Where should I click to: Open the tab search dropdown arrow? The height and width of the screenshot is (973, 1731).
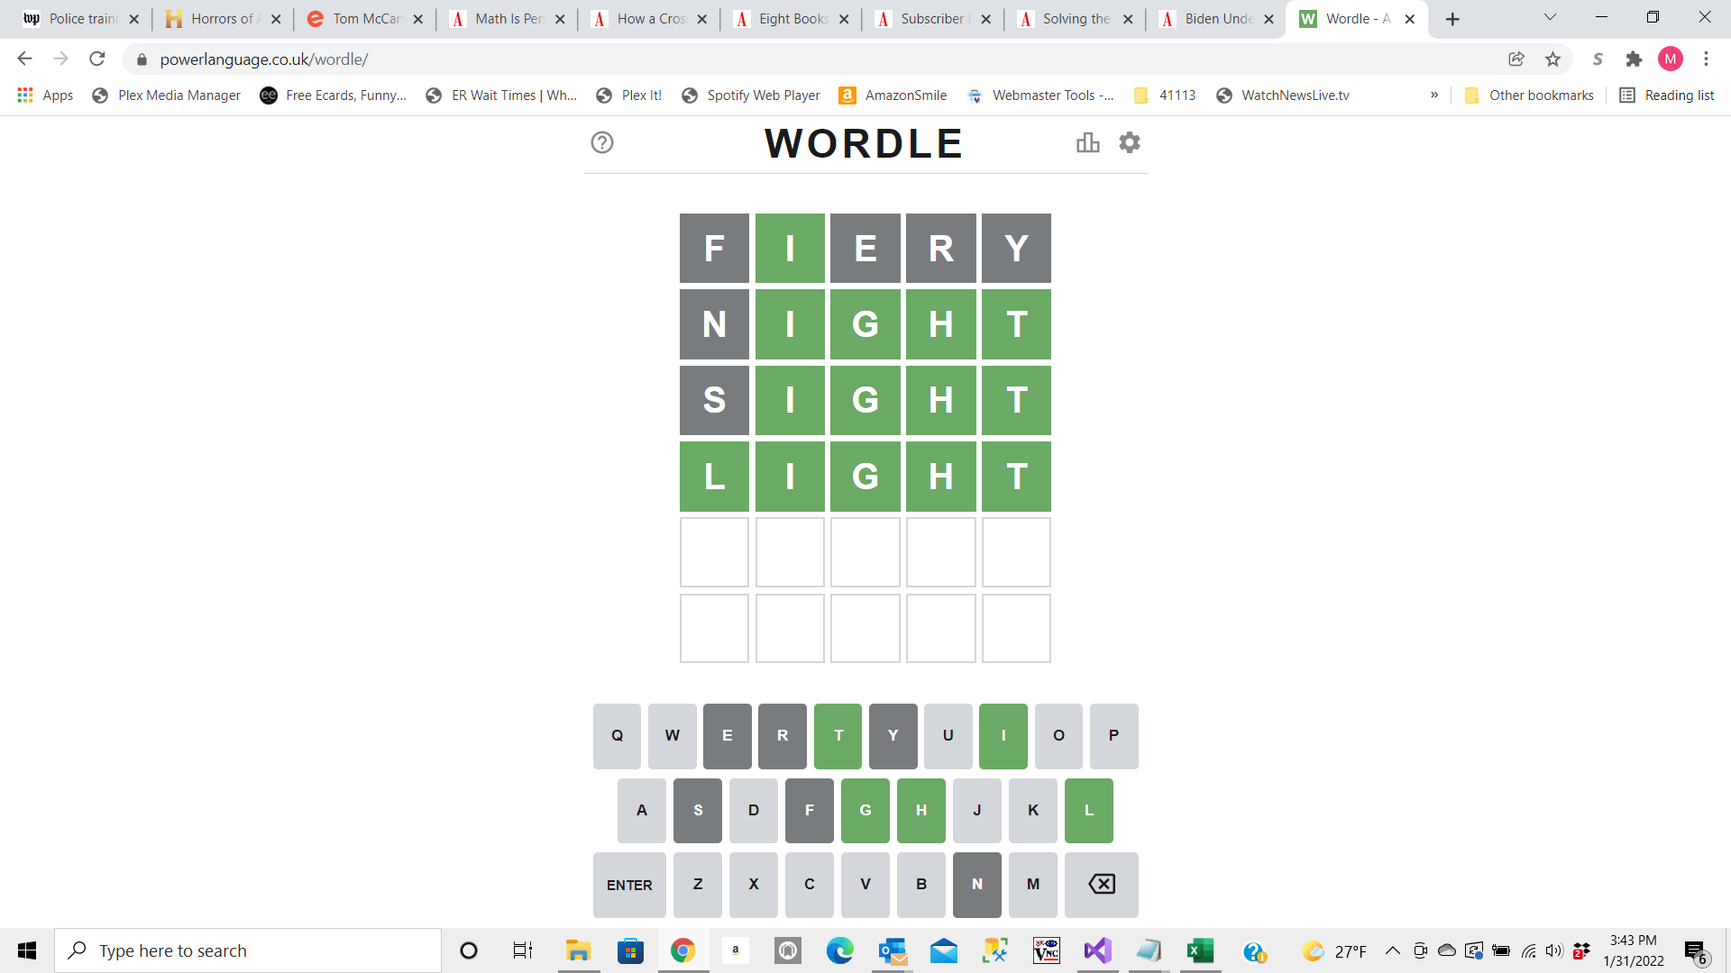click(1550, 18)
